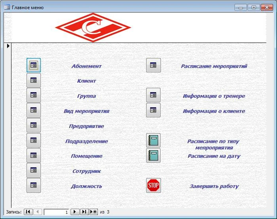This screenshot has width=277, height=219.
Task: Open the Информация о клиенте form button
Action: tap(153, 110)
